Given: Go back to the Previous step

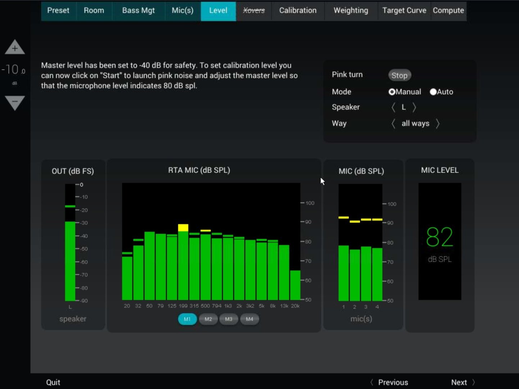Looking at the screenshot, I should click(x=390, y=382).
